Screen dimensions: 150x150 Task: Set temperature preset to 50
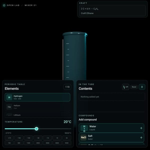tap(67, 138)
